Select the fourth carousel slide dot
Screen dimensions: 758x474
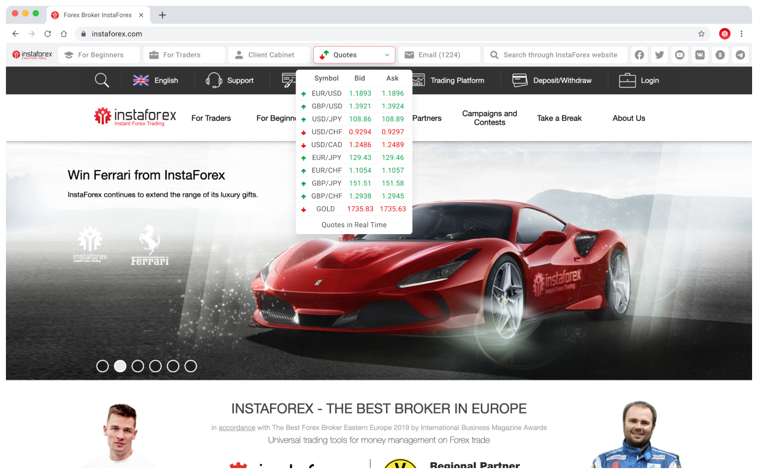pyautogui.click(x=155, y=366)
